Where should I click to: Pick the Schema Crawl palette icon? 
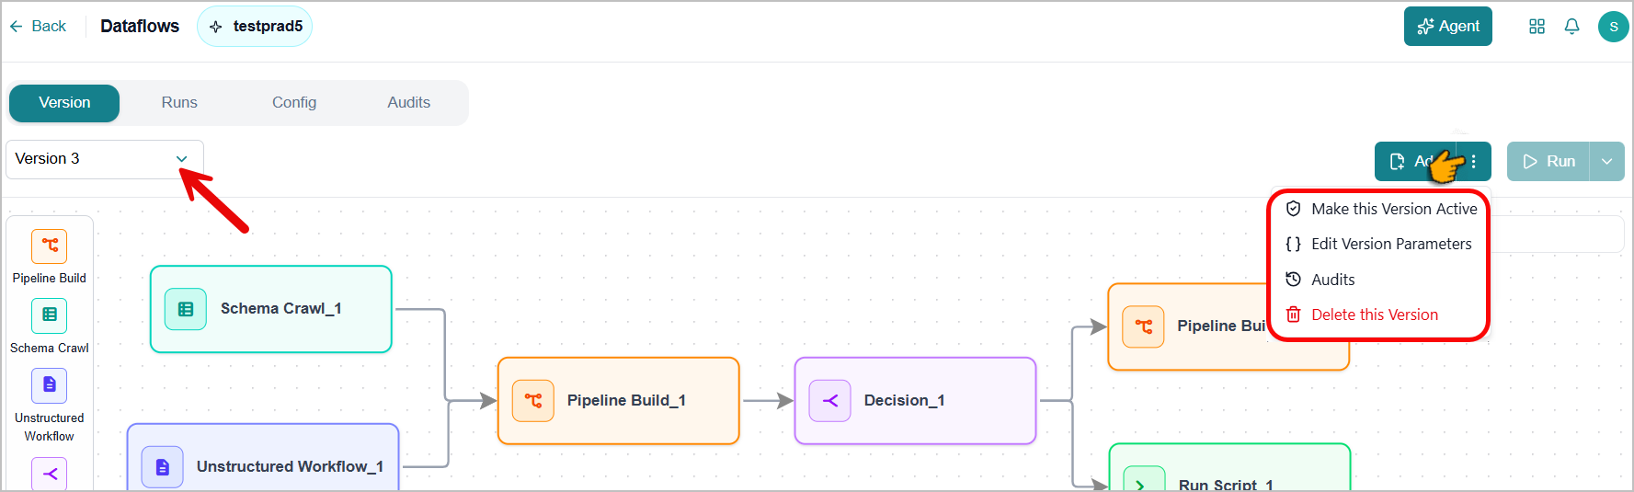tap(50, 315)
